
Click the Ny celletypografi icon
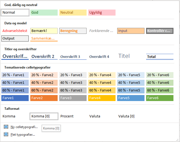pyautogui.click(x=6, y=127)
